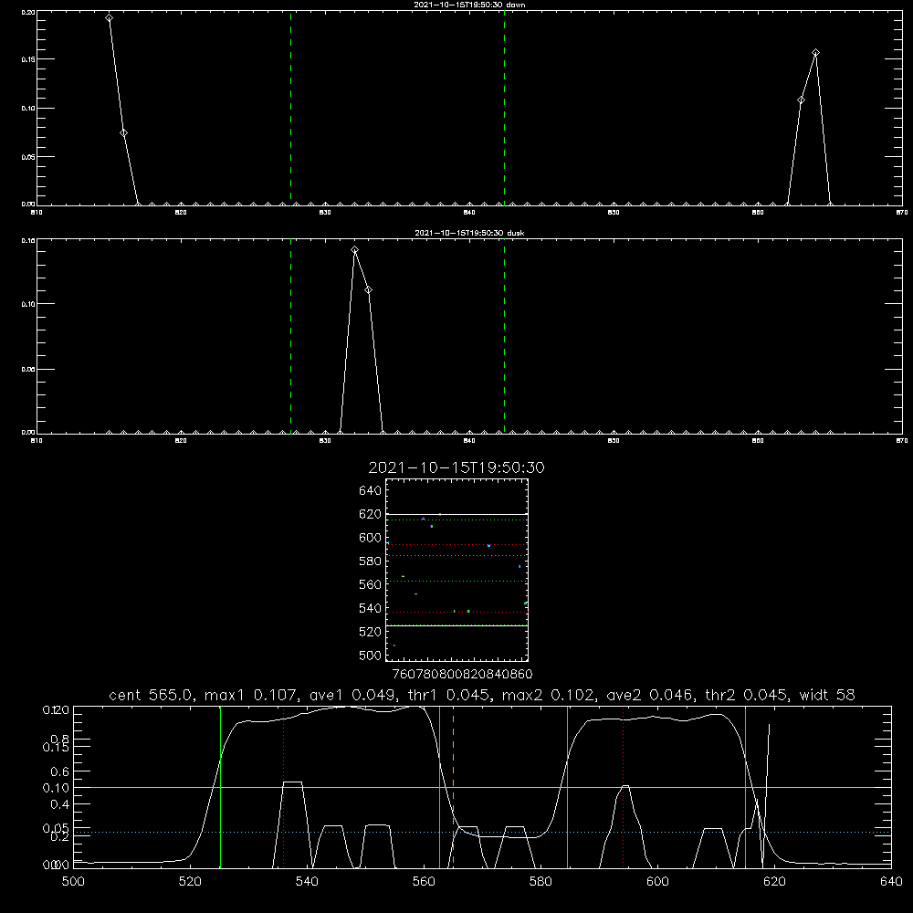This screenshot has height=913, width=913.
Task: Click the right green dashed line in the dusk plot
Action: [504, 336]
